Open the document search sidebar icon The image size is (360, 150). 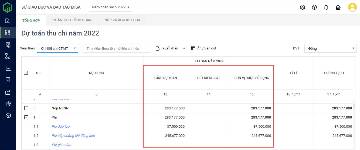(x=8, y=21)
